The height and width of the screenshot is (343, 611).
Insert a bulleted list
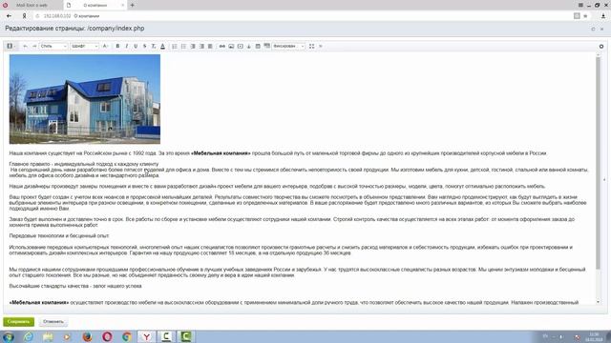(183, 47)
